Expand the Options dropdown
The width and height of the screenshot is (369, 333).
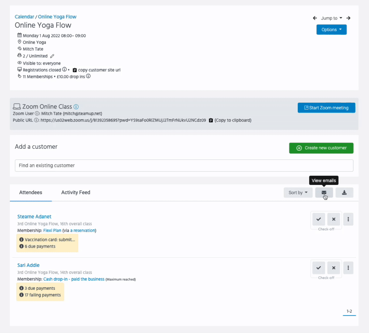[x=331, y=30]
